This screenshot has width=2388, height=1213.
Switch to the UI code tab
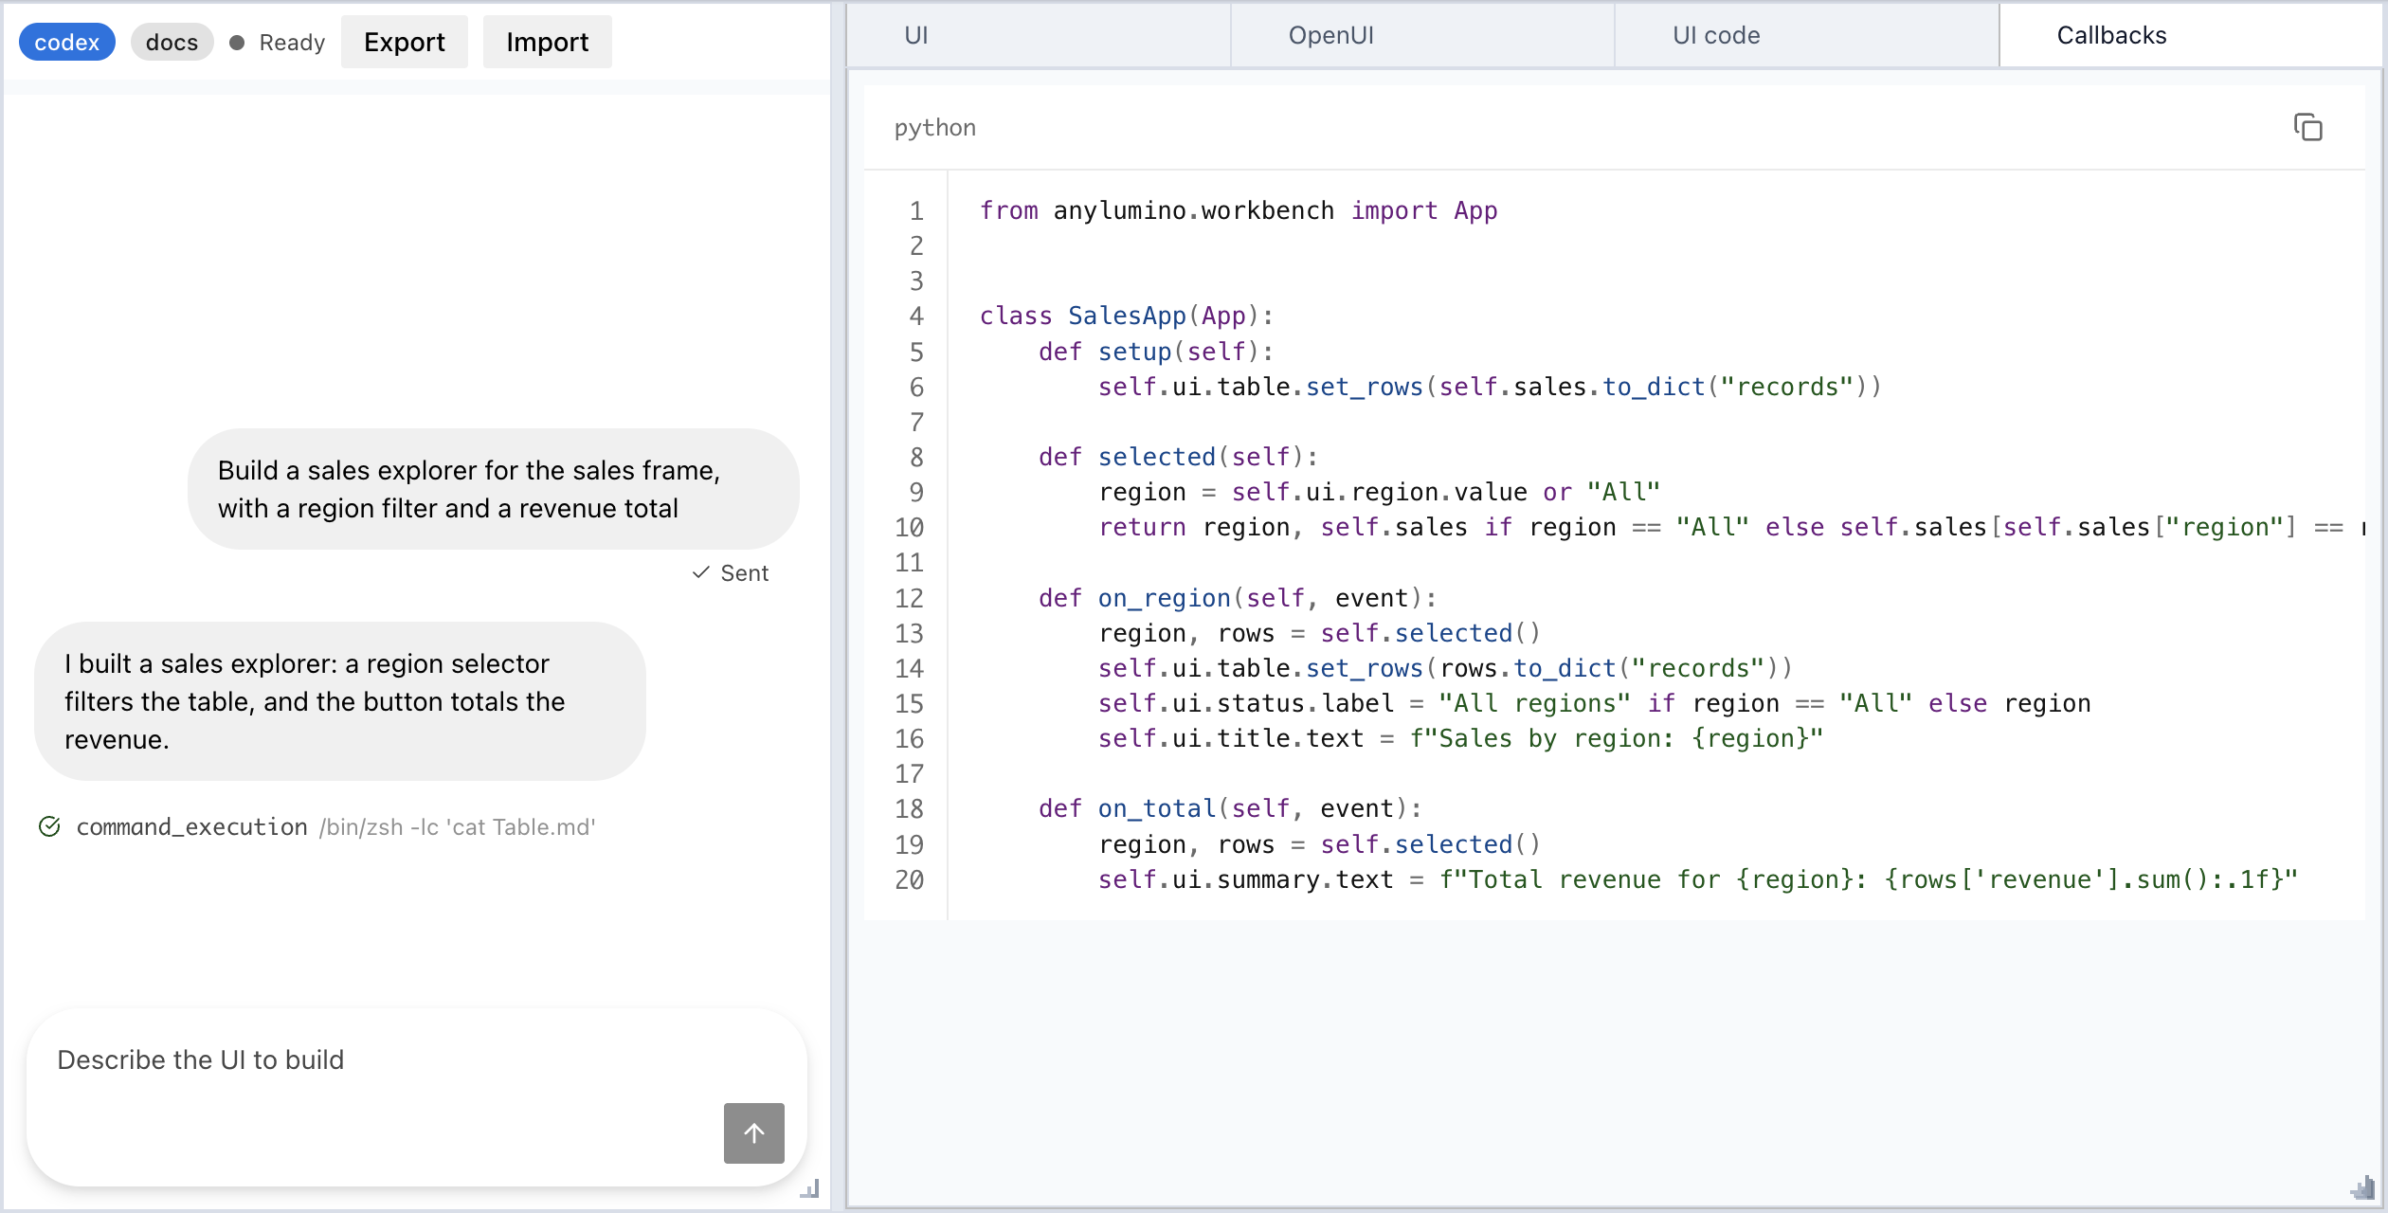(1807, 35)
